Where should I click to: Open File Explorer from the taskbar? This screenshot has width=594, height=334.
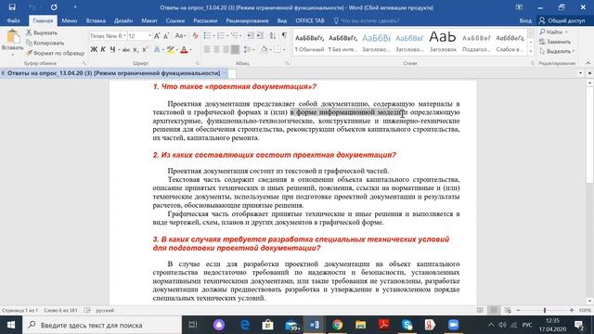click(x=360, y=325)
